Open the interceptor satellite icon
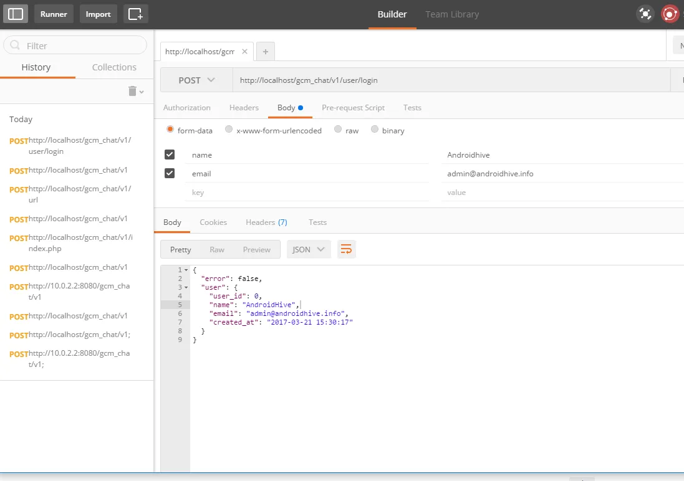684x481 pixels. pyautogui.click(x=645, y=14)
